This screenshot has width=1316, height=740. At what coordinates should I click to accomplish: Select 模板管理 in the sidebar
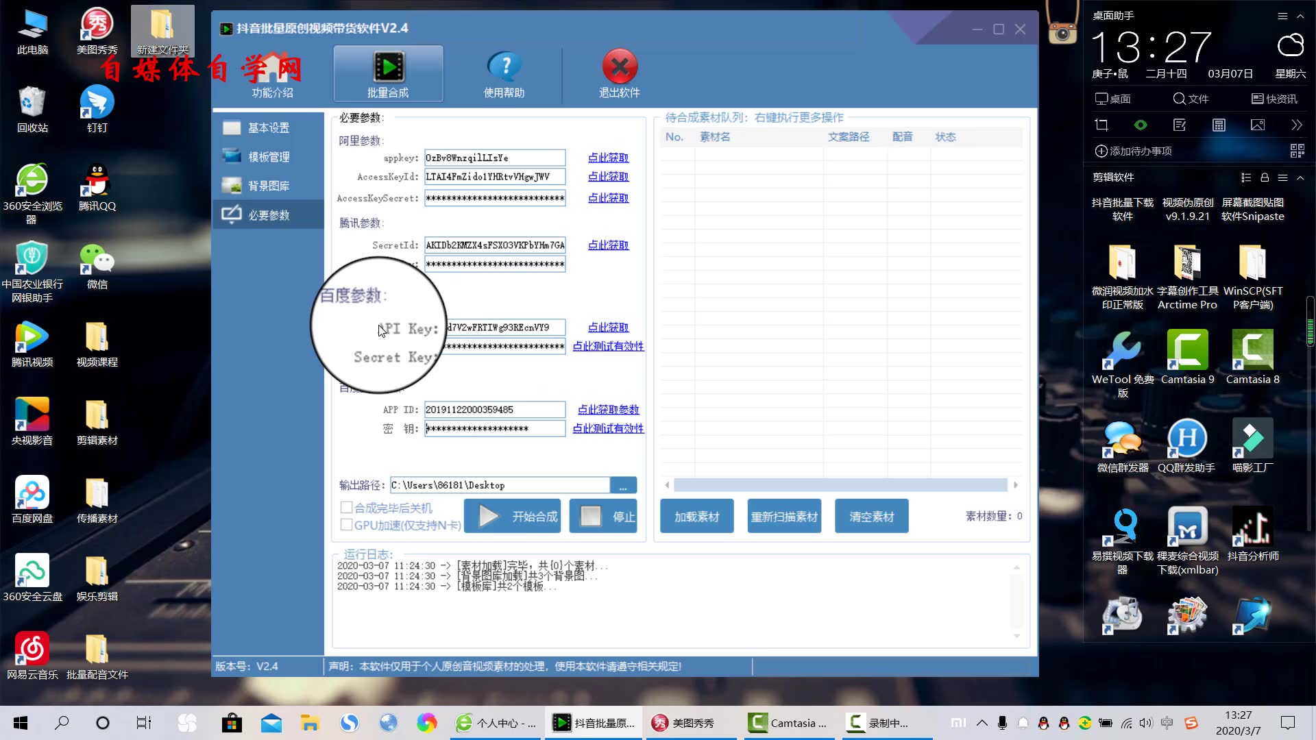(x=268, y=157)
